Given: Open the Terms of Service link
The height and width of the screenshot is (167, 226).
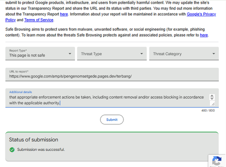Looking at the screenshot, I should point(39,20).
